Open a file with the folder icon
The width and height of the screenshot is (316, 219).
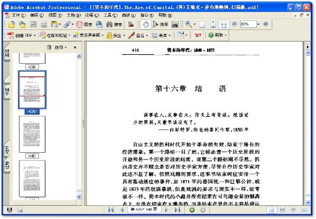pyautogui.click(x=12, y=24)
